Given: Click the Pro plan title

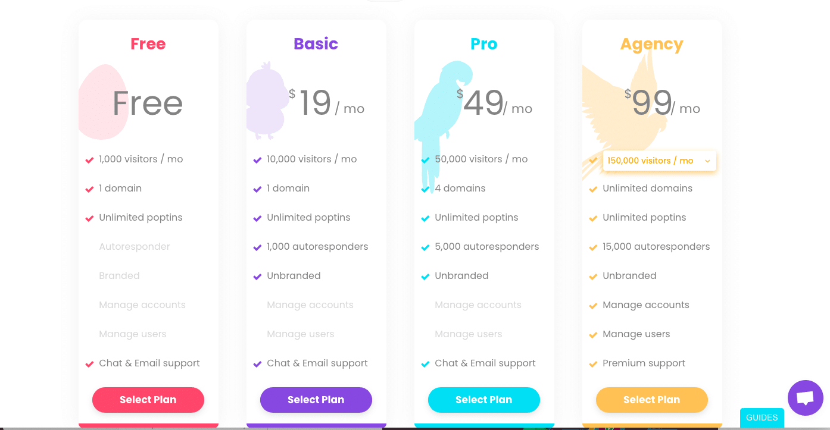Looking at the screenshot, I should [x=483, y=44].
